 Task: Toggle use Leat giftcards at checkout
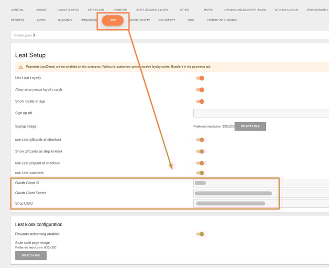(200, 140)
